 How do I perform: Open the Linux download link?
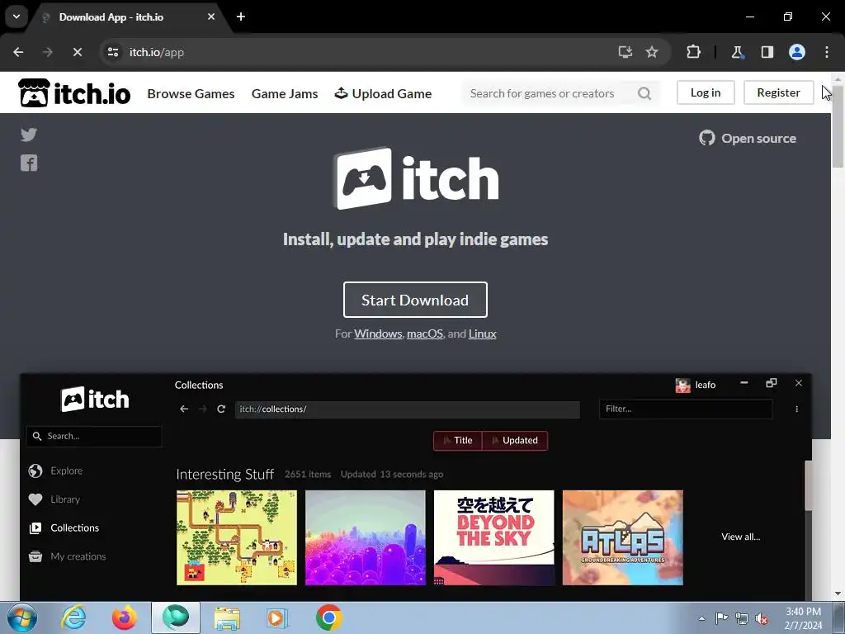pyautogui.click(x=482, y=334)
